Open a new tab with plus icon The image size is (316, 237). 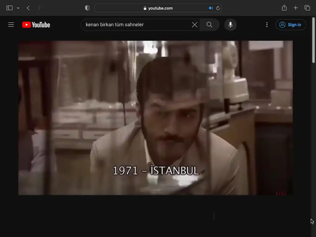295,8
